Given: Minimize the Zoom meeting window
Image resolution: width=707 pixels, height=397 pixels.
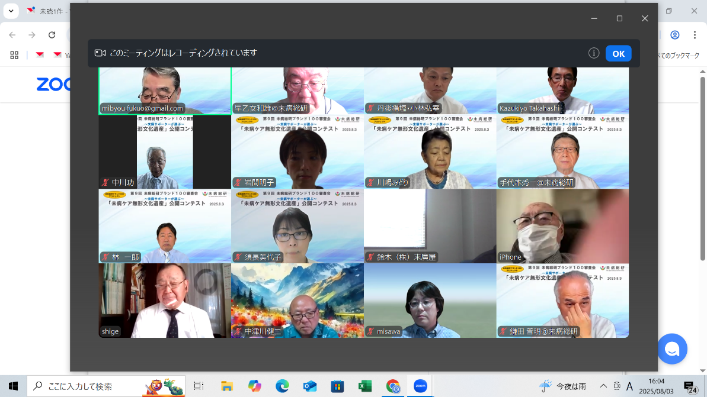Looking at the screenshot, I should coord(594,18).
